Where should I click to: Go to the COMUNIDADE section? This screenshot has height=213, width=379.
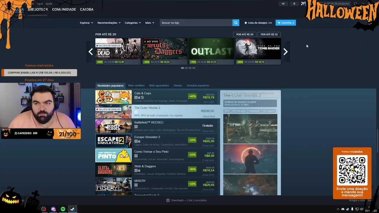coord(64,9)
